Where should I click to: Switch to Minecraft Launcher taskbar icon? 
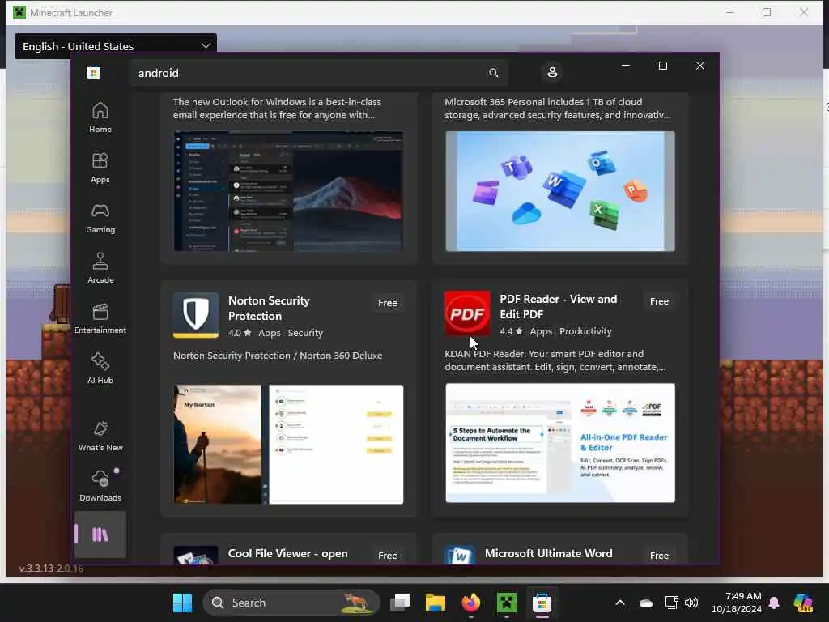[507, 603]
